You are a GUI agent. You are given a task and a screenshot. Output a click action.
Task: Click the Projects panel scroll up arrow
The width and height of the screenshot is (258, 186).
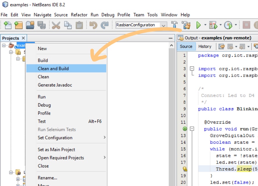[x=171, y=45]
